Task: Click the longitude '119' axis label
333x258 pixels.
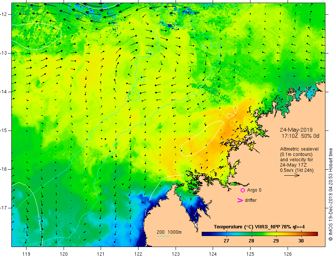Action: point(26,254)
